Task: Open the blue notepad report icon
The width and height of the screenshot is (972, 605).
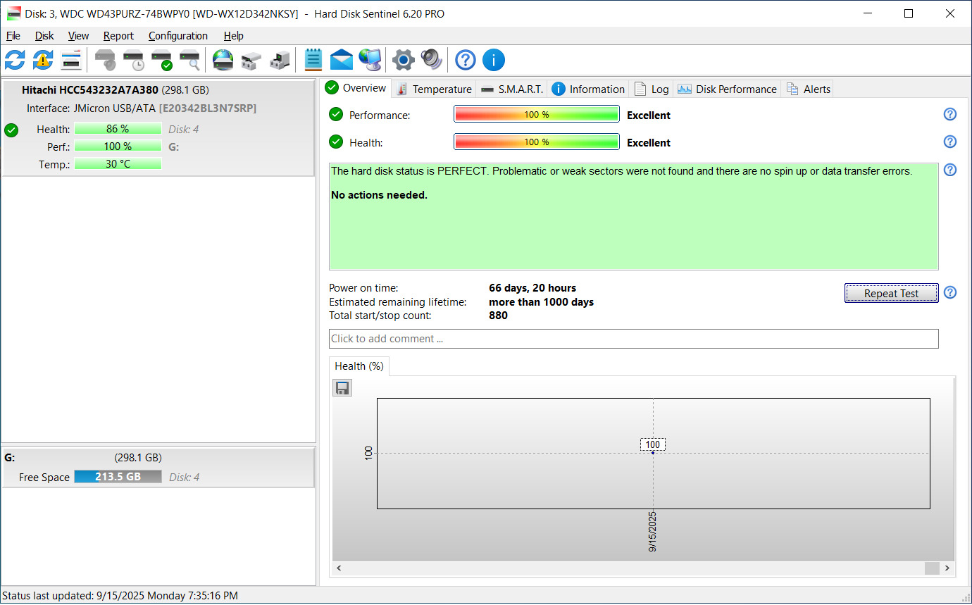Action: tap(313, 60)
